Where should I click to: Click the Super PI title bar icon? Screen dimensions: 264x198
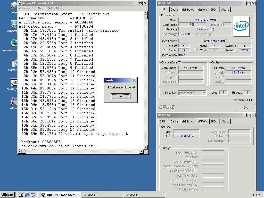coord(20,3)
